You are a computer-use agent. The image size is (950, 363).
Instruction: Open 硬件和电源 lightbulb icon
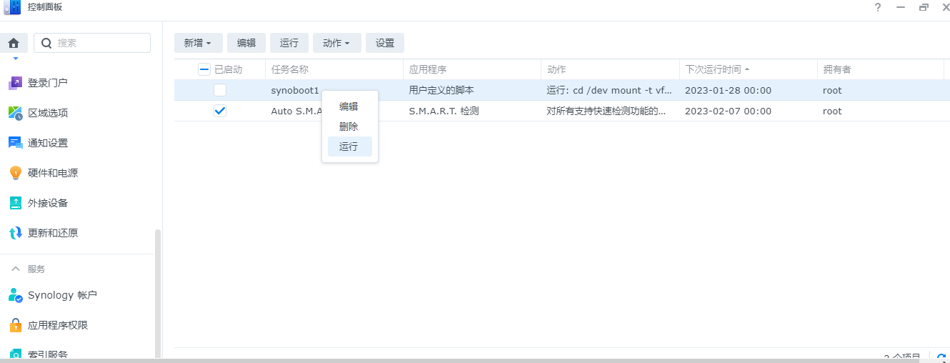(x=15, y=173)
